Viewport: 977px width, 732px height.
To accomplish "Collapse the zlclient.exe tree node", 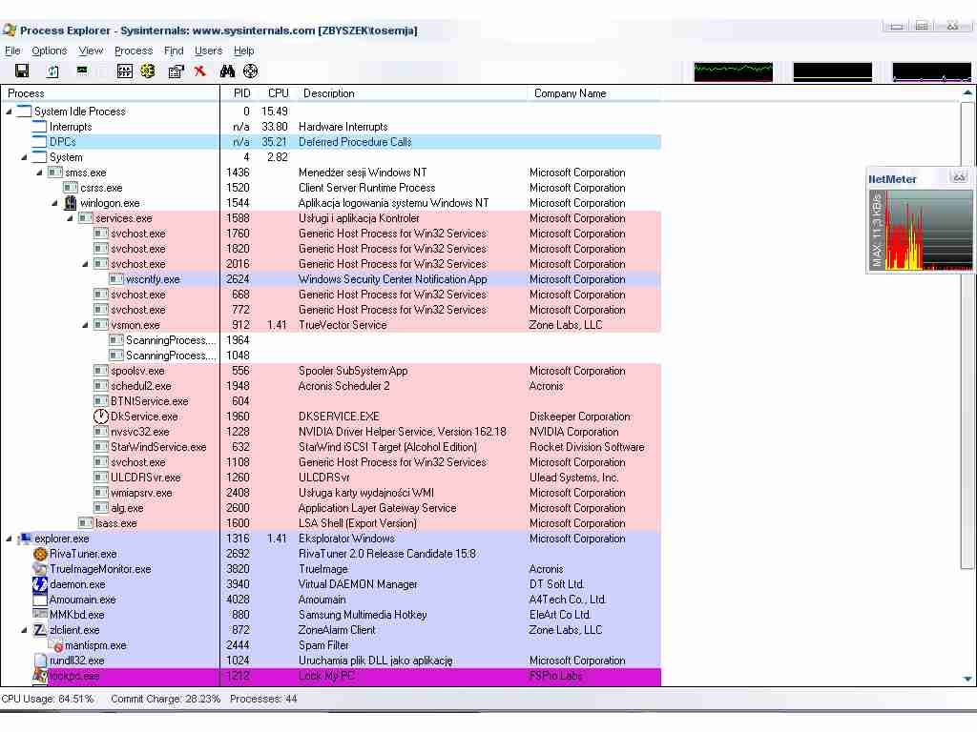I will pos(24,630).
